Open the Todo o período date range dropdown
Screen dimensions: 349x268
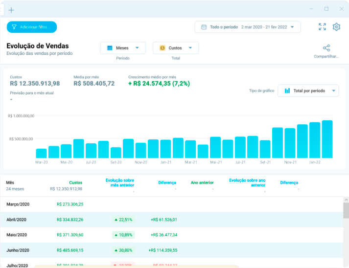click(248, 27)
